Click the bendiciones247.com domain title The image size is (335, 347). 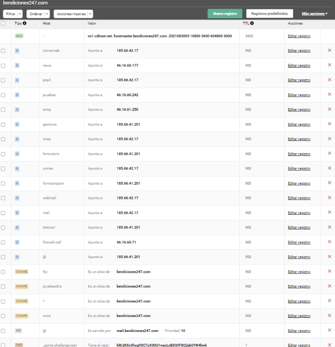click(25, 3)
